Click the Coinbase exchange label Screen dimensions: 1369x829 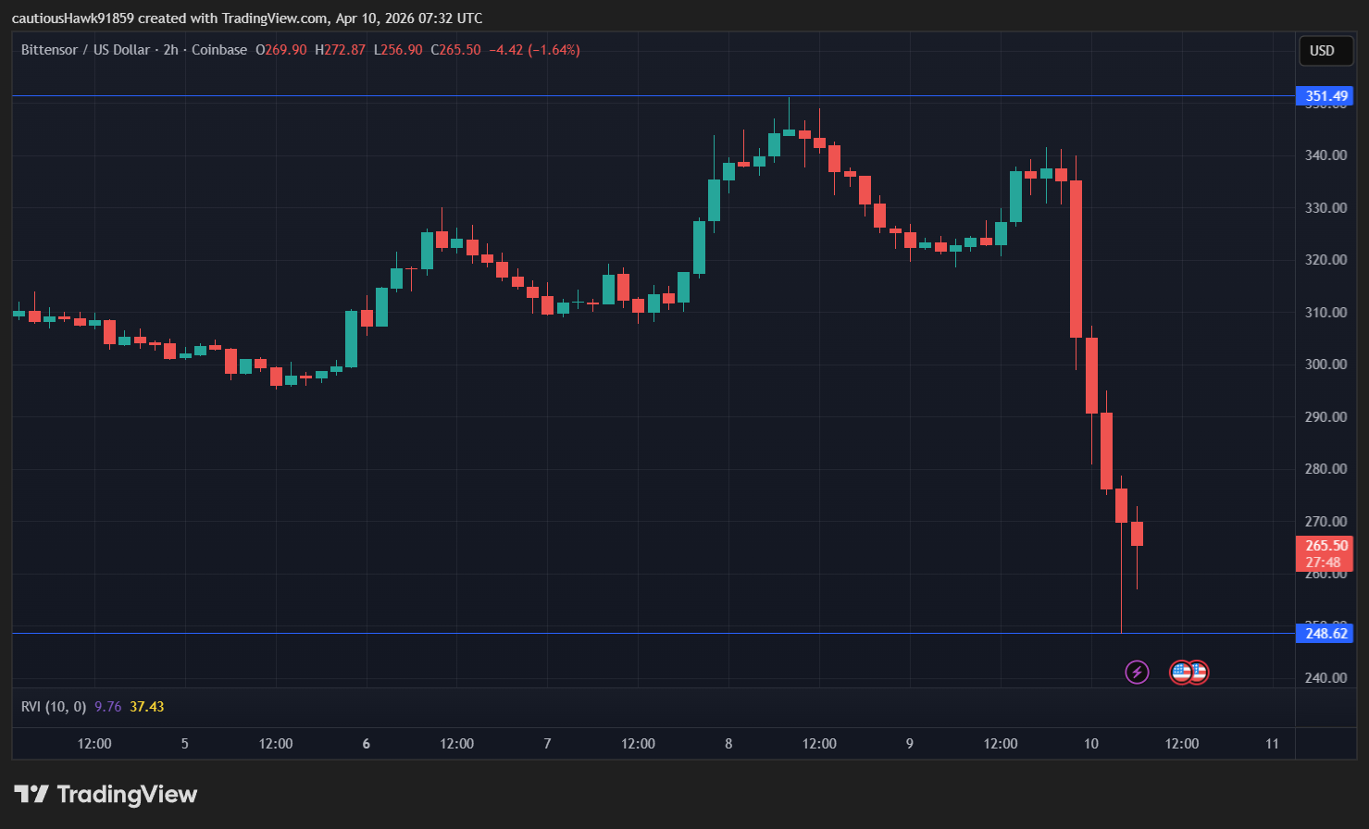(x=219, y=50)
